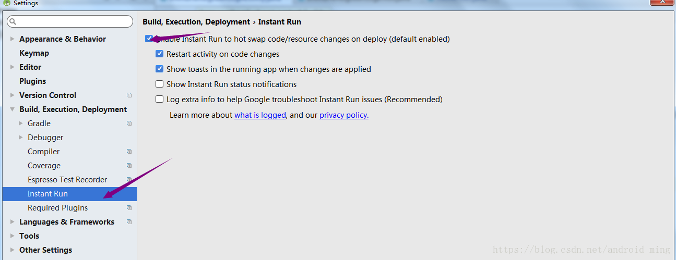Expand Other Settings section
676x260 pixels.
[12, 250]
